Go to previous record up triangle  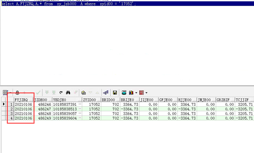pos(97,92)
